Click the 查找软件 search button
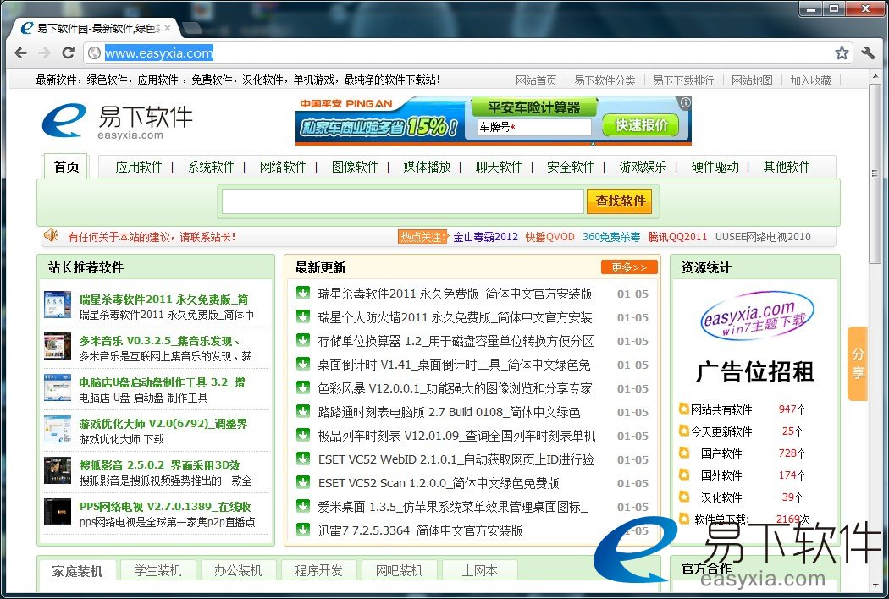Image resolution: width=889 pixels, height=599 pixels. tap(620, 201)
